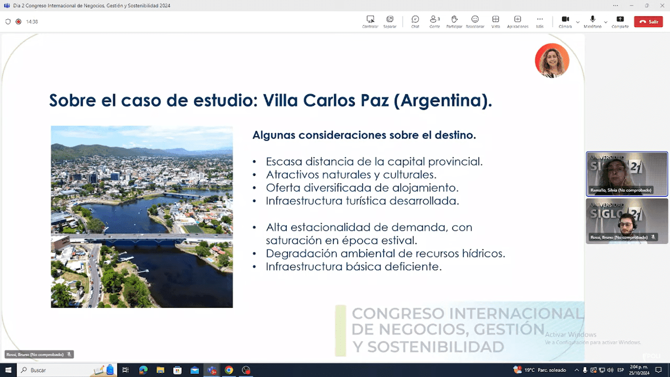Toggle the Cámara on or off
Image resolution: width=670 pixels, height=377 pixels.
pos(565,21)
